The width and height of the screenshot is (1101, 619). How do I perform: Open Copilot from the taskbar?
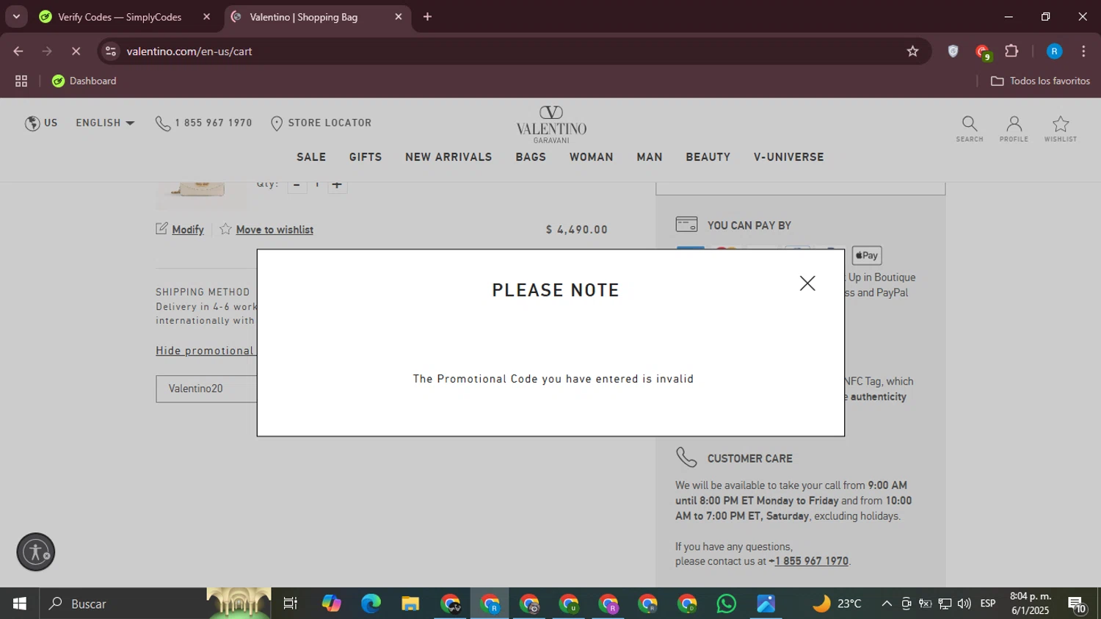[331, 604]
